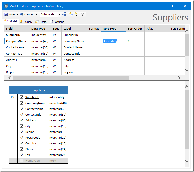Click the 'Company Name' label cell
194x172 pixels.
74,41
